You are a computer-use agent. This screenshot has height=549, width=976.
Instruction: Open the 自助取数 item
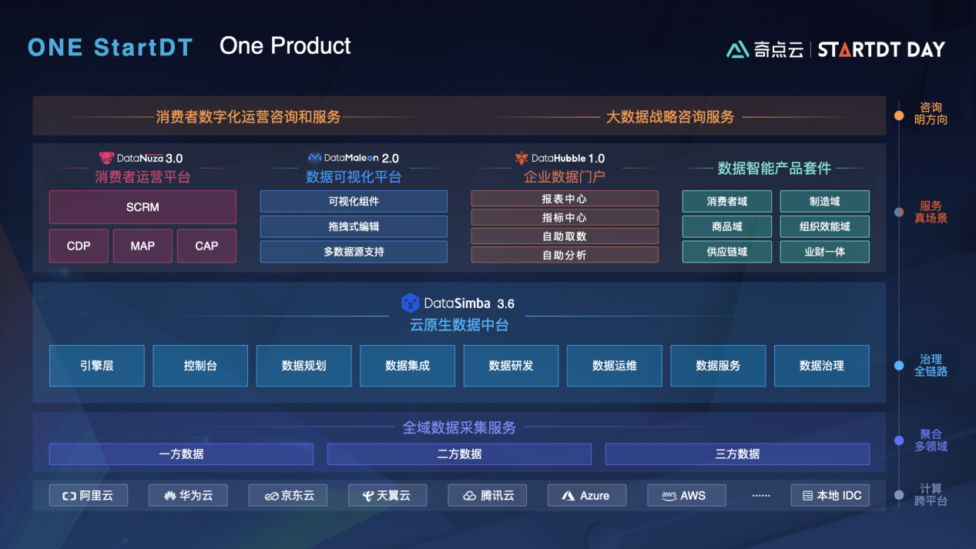tap(565, 236)
